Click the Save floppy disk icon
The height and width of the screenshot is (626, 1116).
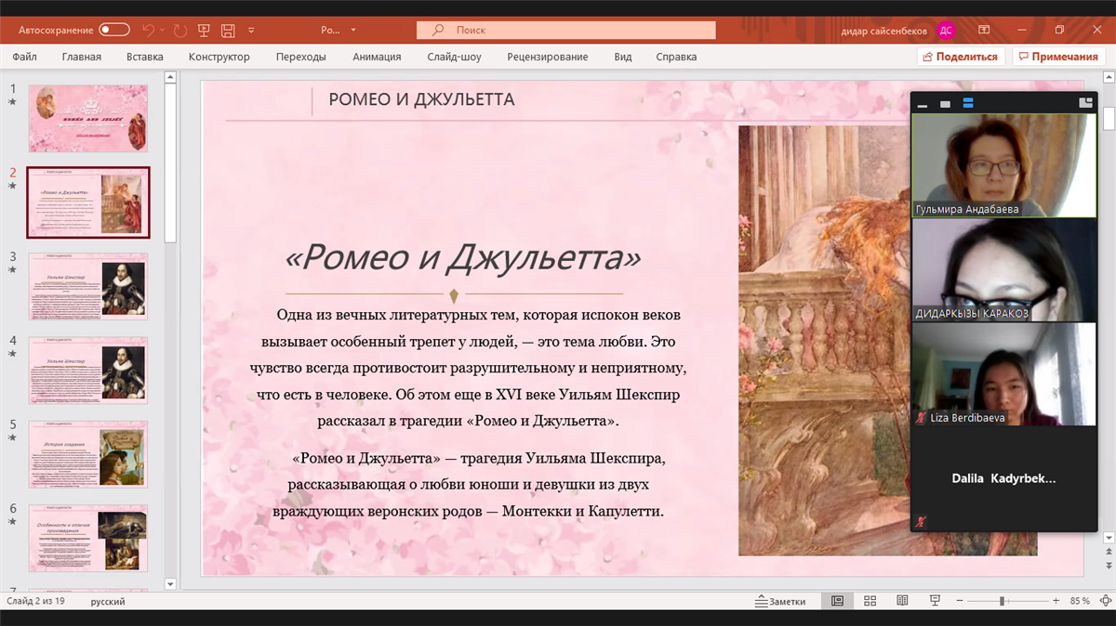tap(228, 30)
